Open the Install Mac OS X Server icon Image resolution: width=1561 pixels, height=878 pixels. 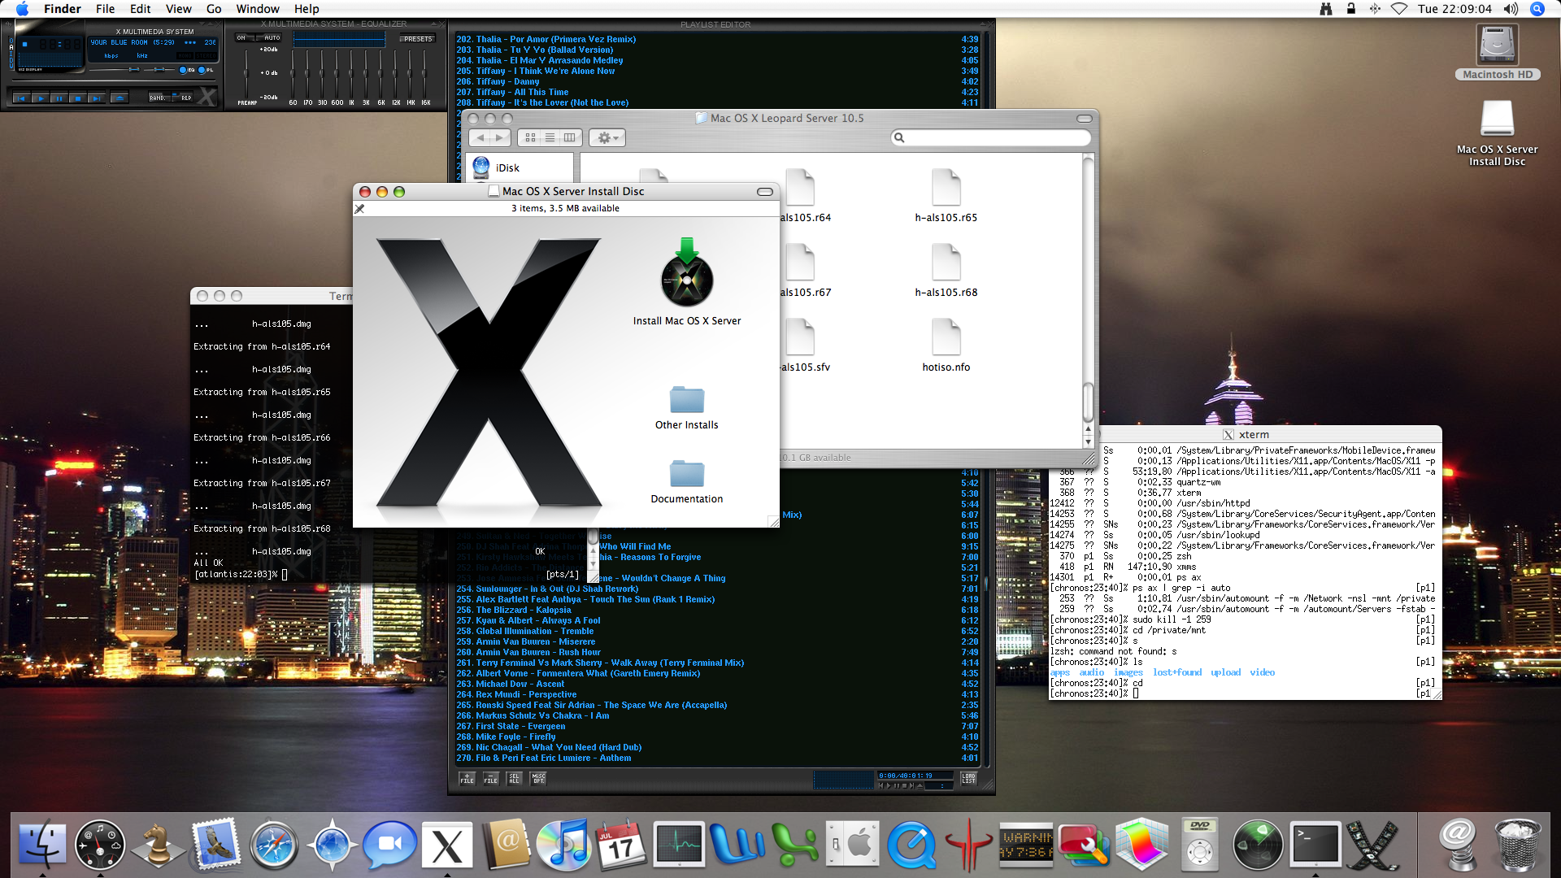[x=687, y=281]
